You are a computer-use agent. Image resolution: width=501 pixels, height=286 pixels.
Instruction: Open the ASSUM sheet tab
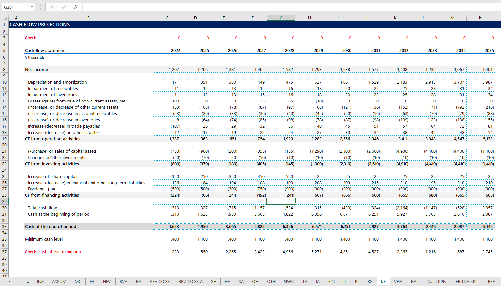pos(59,282)
